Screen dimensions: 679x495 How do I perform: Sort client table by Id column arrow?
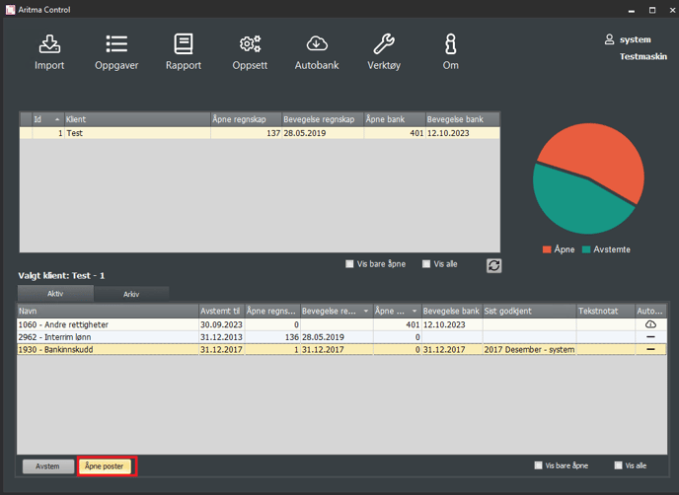pyautogui.click(x=57, y=119)
